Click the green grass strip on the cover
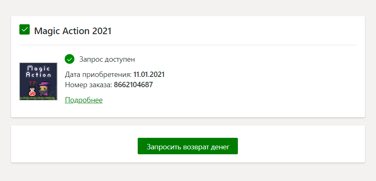The height and width of the screenshot is (181, 376). coord(38,98)
